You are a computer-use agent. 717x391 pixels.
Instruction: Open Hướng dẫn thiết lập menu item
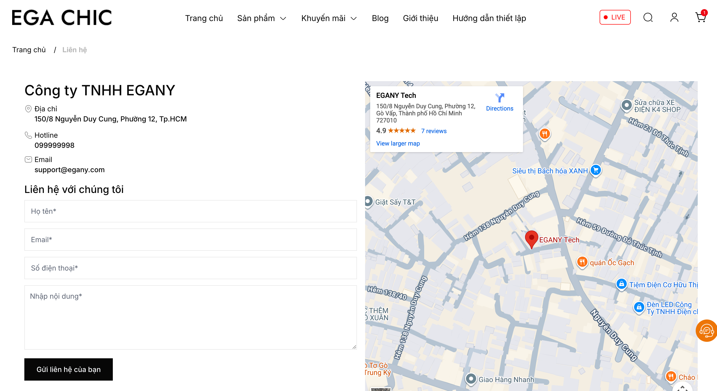(x=489, y=18)
